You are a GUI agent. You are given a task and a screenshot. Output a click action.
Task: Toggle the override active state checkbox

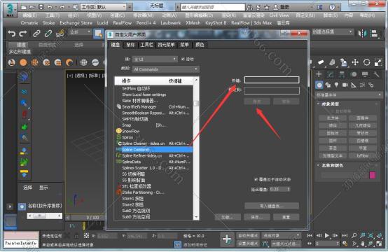(x=256, y=179)
